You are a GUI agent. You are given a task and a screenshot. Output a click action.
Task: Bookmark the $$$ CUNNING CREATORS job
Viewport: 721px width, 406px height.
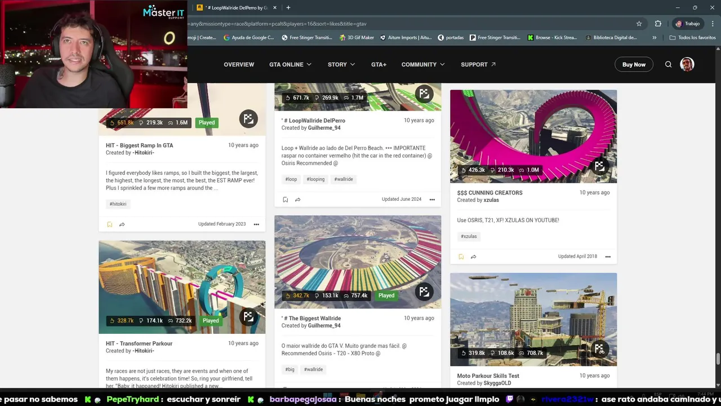click(461, 257)
